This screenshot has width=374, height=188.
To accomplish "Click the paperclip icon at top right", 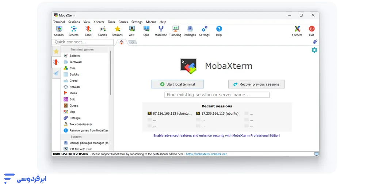I will pos(315,42).
